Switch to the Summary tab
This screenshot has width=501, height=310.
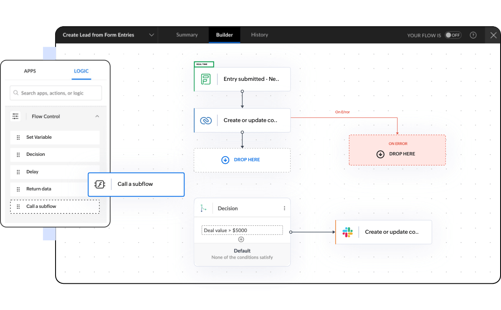(187, 35)
